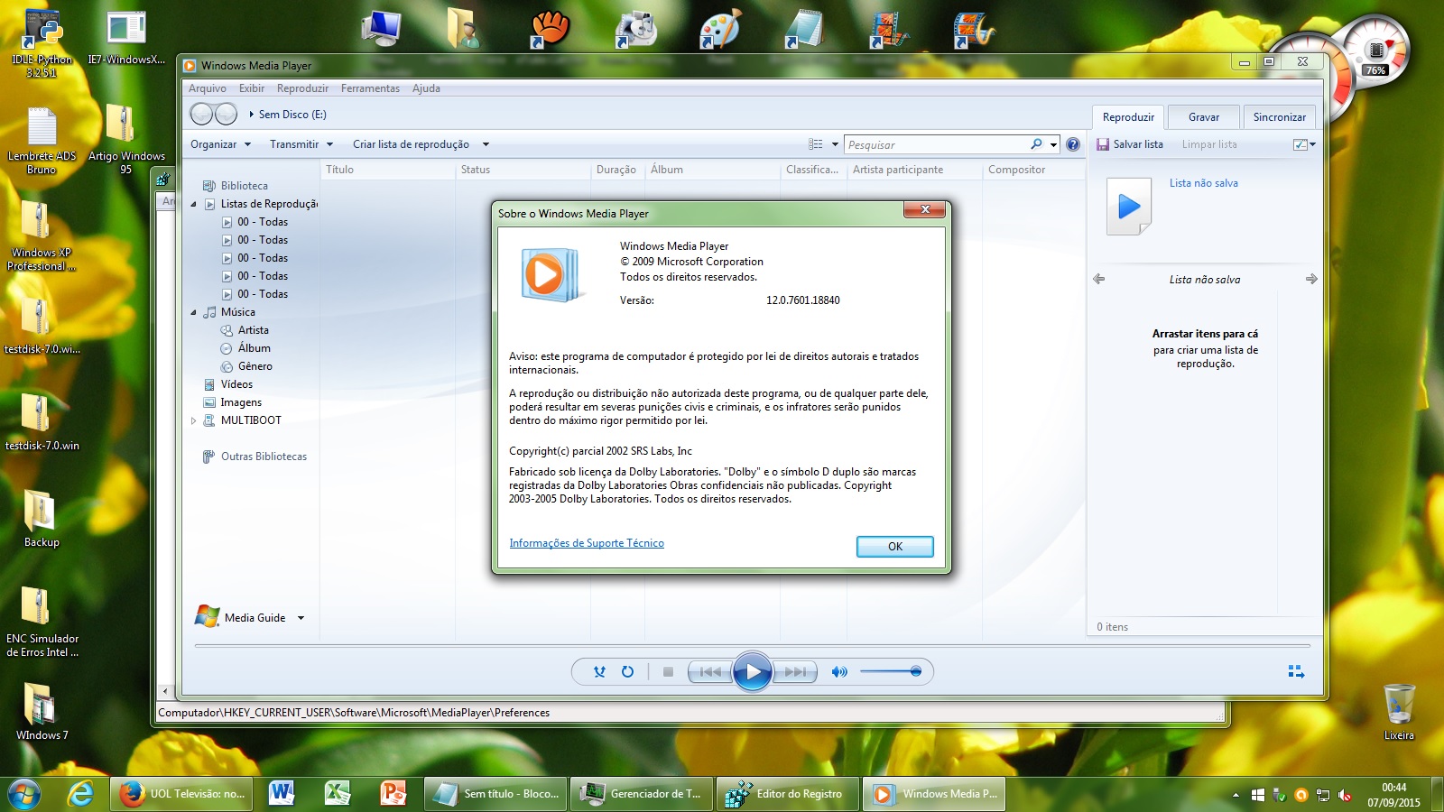
Task: Collapse the Música tree branch
Action: (193, 312)
